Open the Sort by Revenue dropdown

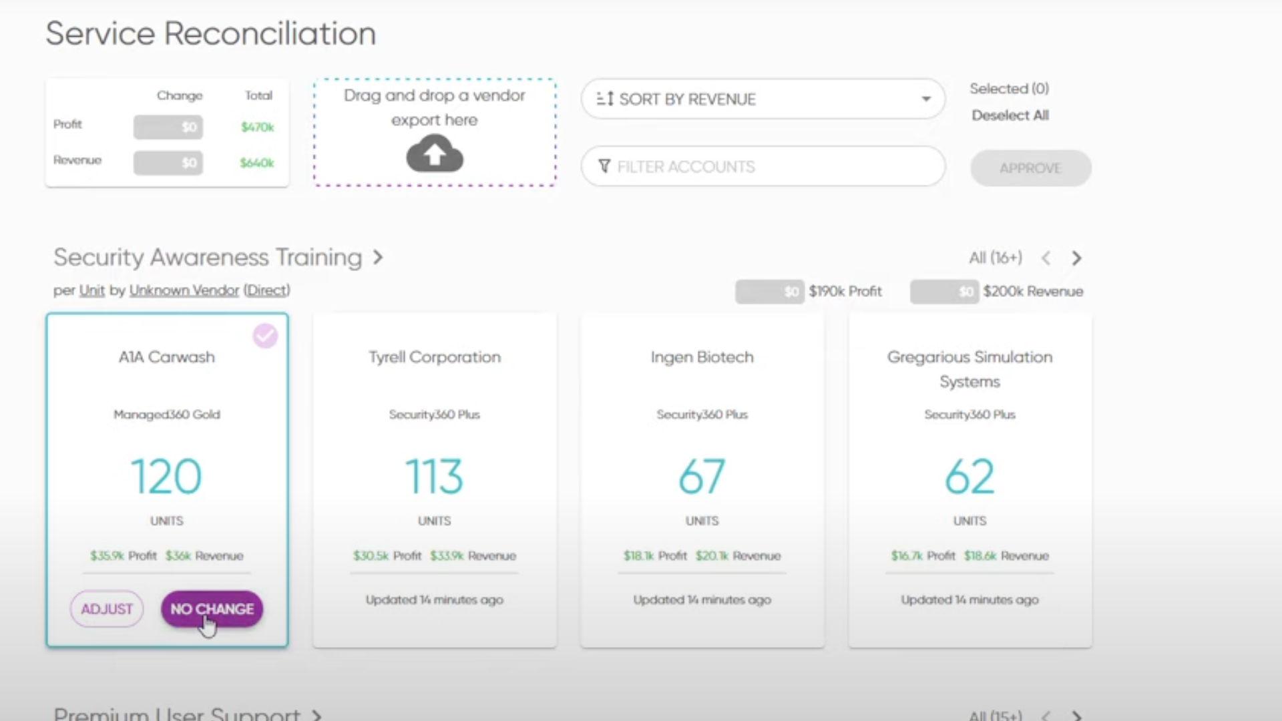763,99
